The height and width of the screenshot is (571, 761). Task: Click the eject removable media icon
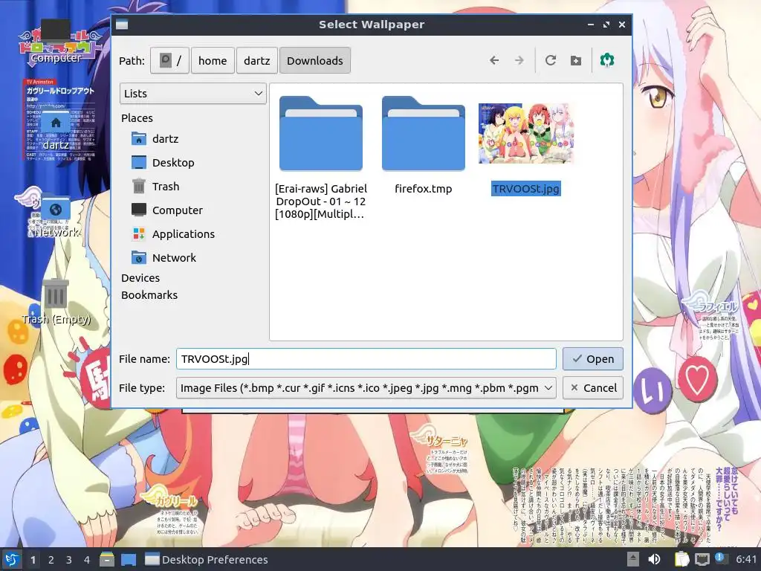[632, 559]
